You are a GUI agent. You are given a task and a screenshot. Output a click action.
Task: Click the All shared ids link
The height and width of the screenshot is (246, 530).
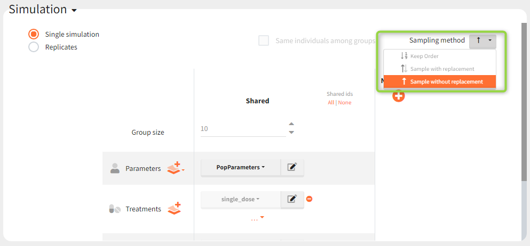point(331,102)
